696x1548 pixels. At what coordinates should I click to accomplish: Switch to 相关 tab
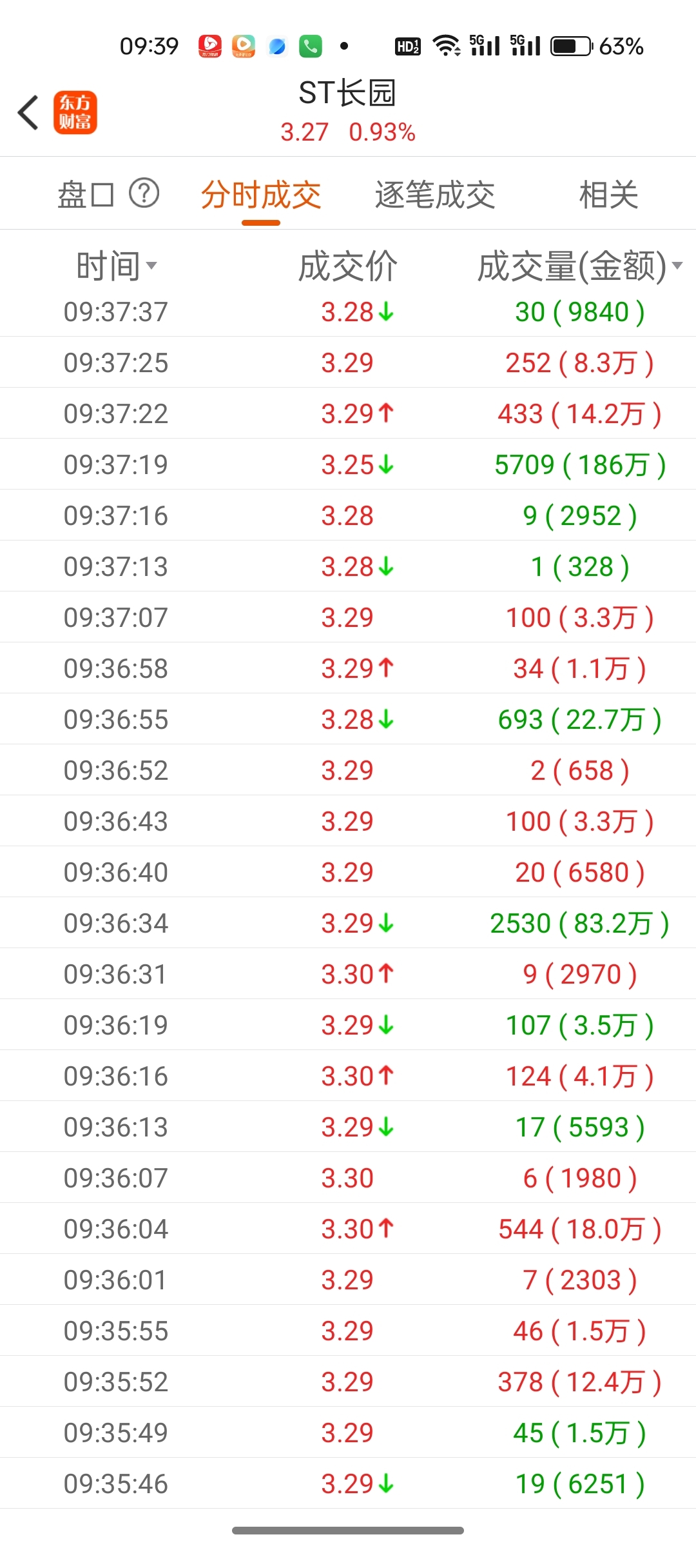point(608,195)
